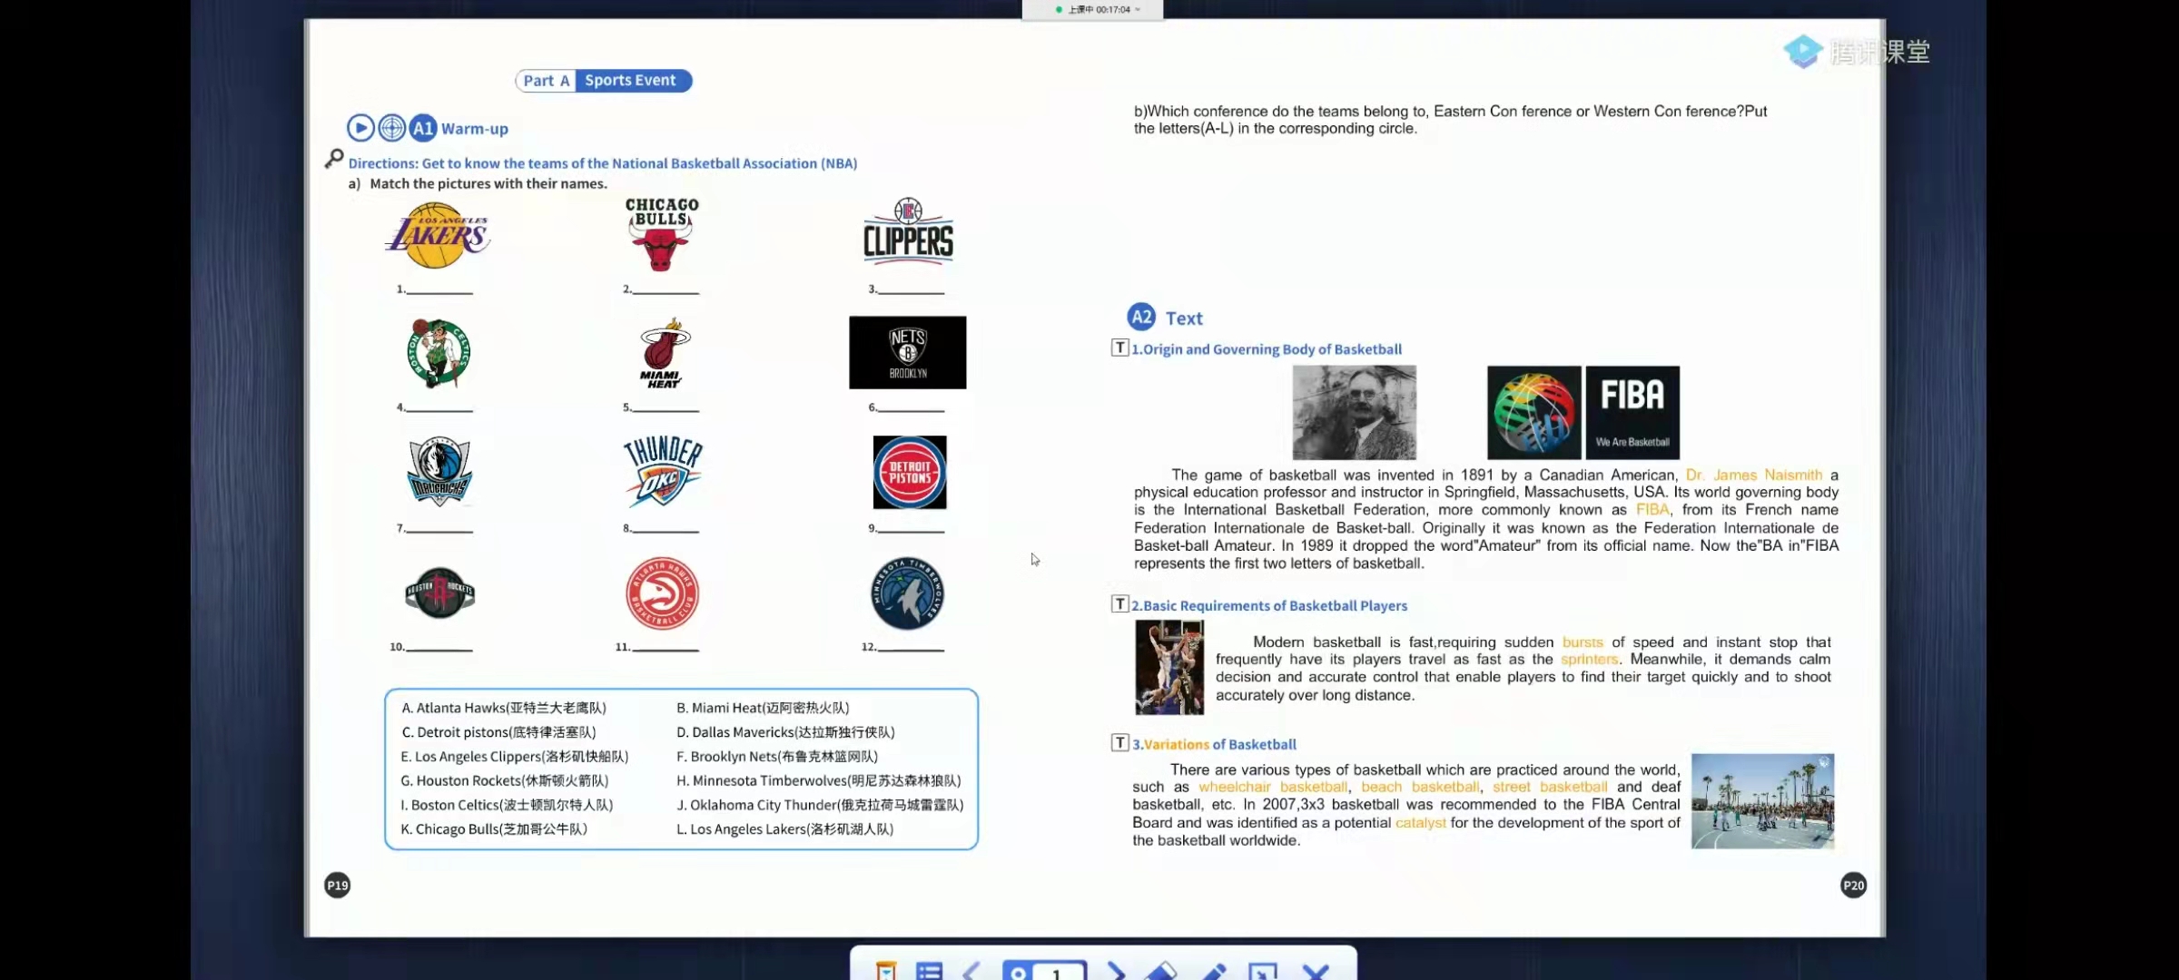2179x980 pixels.
Task: Click the Houston Rockets logo
Action: coord(439,593)
